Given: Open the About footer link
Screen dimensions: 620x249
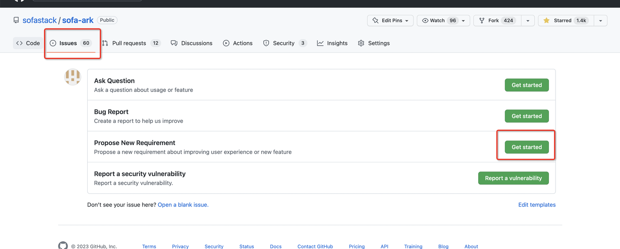Looking at the screenshot, I should tap(471, 247).
